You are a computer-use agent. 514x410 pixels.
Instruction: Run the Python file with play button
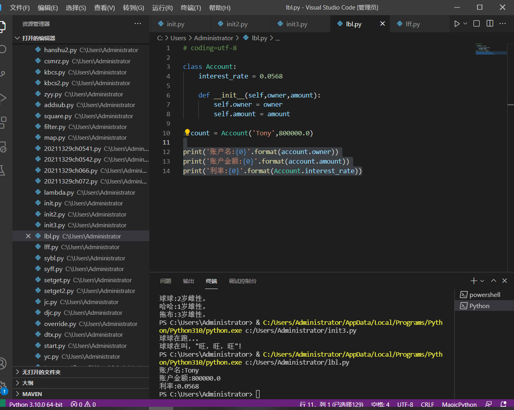457,24
